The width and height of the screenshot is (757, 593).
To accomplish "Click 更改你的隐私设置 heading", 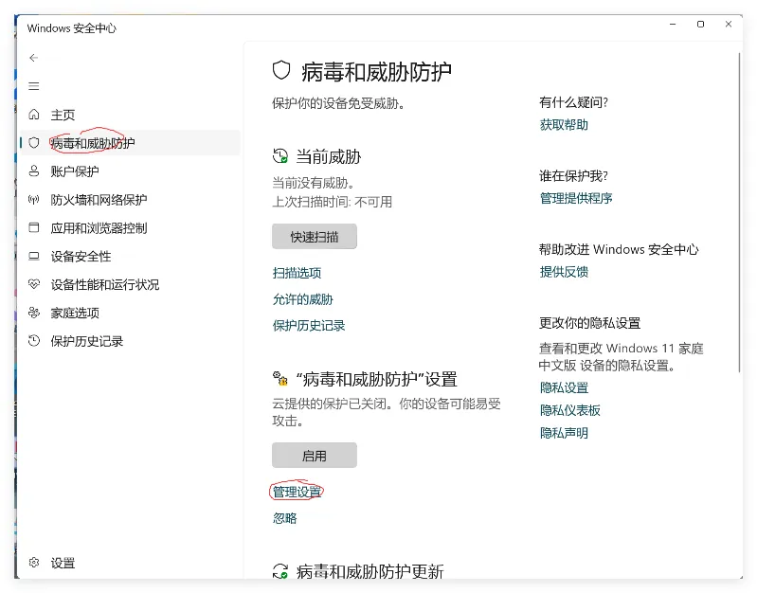I will [x=590, y=323].
